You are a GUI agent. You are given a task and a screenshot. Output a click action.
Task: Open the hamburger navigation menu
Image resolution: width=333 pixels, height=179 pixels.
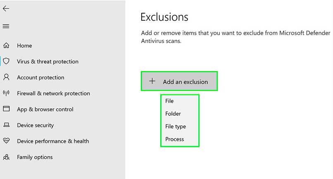pos(6,26)
